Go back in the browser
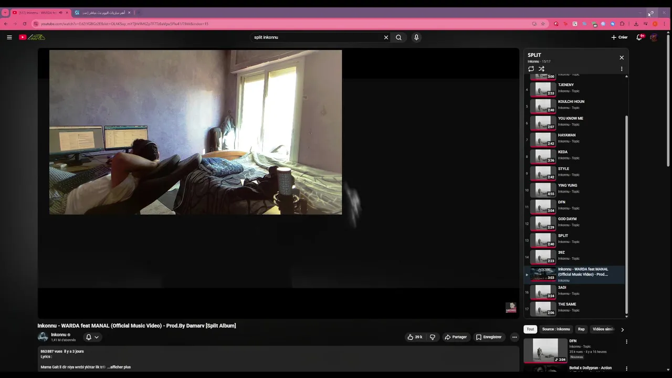 point(6,24)
